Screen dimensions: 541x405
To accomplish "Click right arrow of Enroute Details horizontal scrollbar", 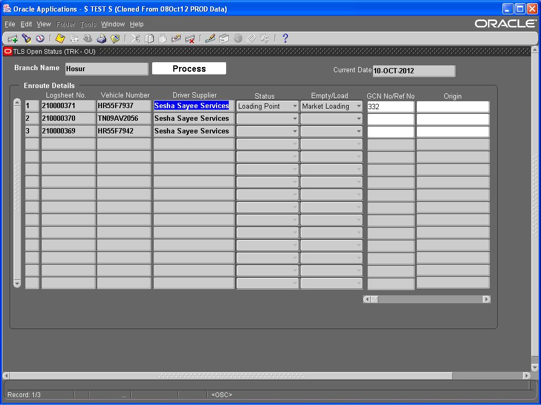I will click(x=487, y=300).
